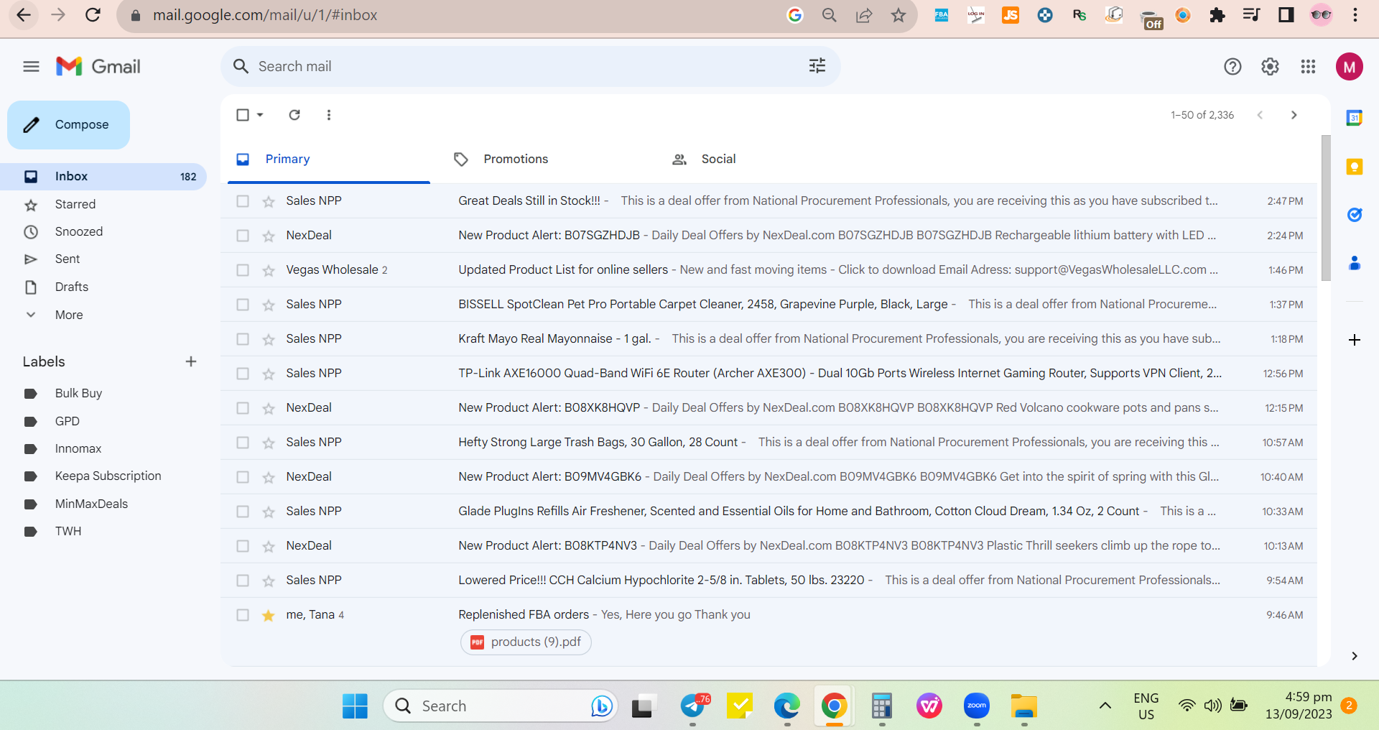Image resolution: width=1379 pixels, height=730 pixels.
Task: Go to next page of messages
Action: point(1294,115)
